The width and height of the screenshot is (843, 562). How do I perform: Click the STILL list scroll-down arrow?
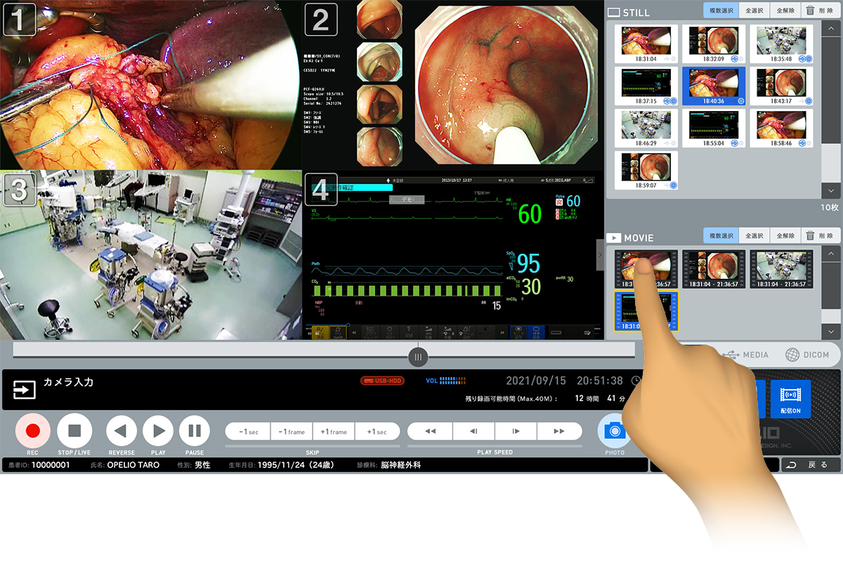(830, 190)
